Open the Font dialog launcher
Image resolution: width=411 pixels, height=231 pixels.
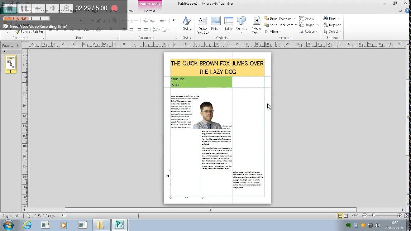coord(117,38)
